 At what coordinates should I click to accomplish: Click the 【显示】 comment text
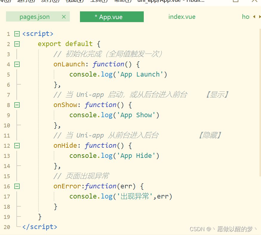tap(217, 95)
